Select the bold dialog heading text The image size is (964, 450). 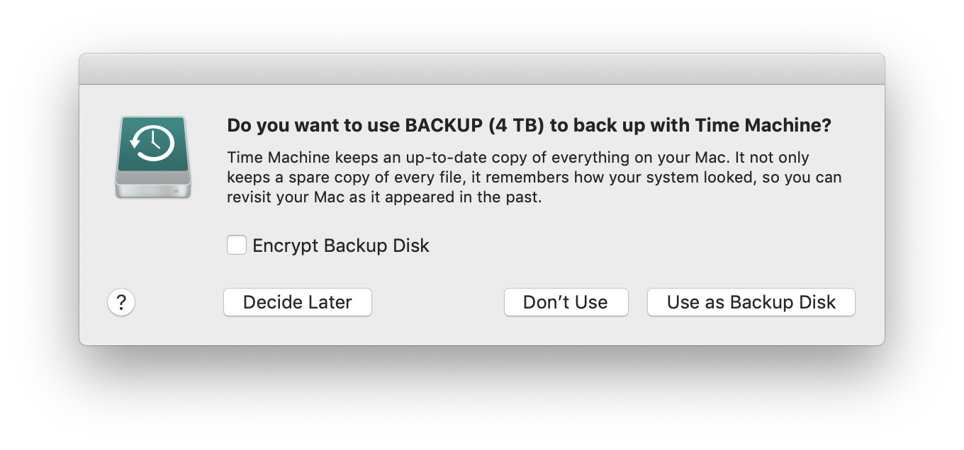coord(529,125)
